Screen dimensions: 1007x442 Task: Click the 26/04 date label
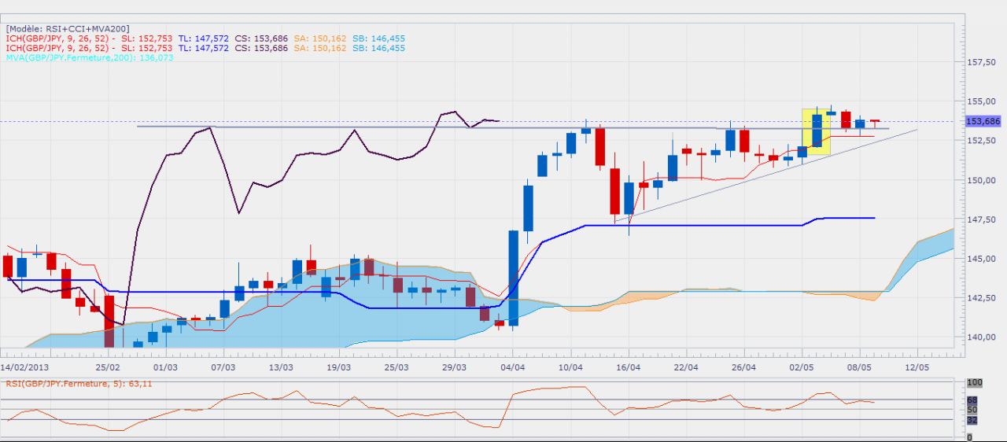click(x=743, y=366)
